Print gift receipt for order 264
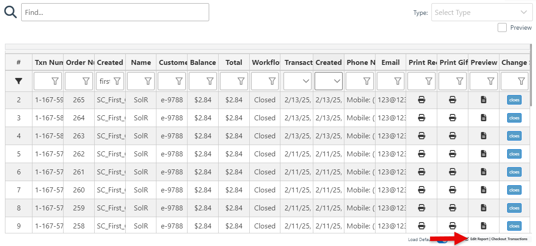The width and height of the screenshot is (536, 246). (453, 118)
